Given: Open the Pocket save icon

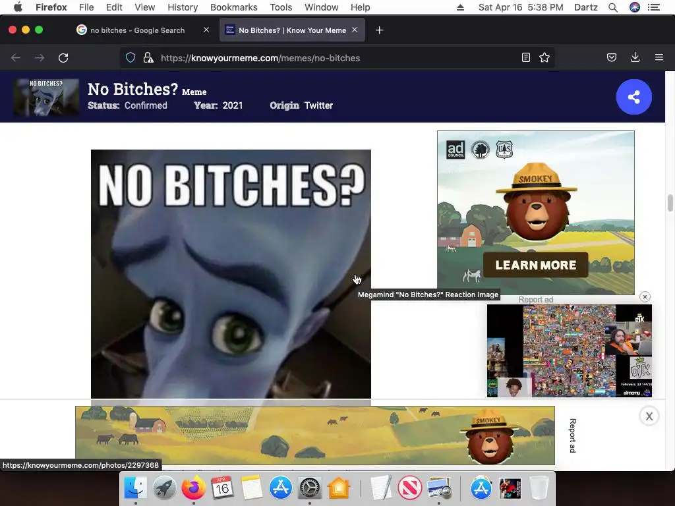Looking at the screenshot, I should tap(612, 58).
